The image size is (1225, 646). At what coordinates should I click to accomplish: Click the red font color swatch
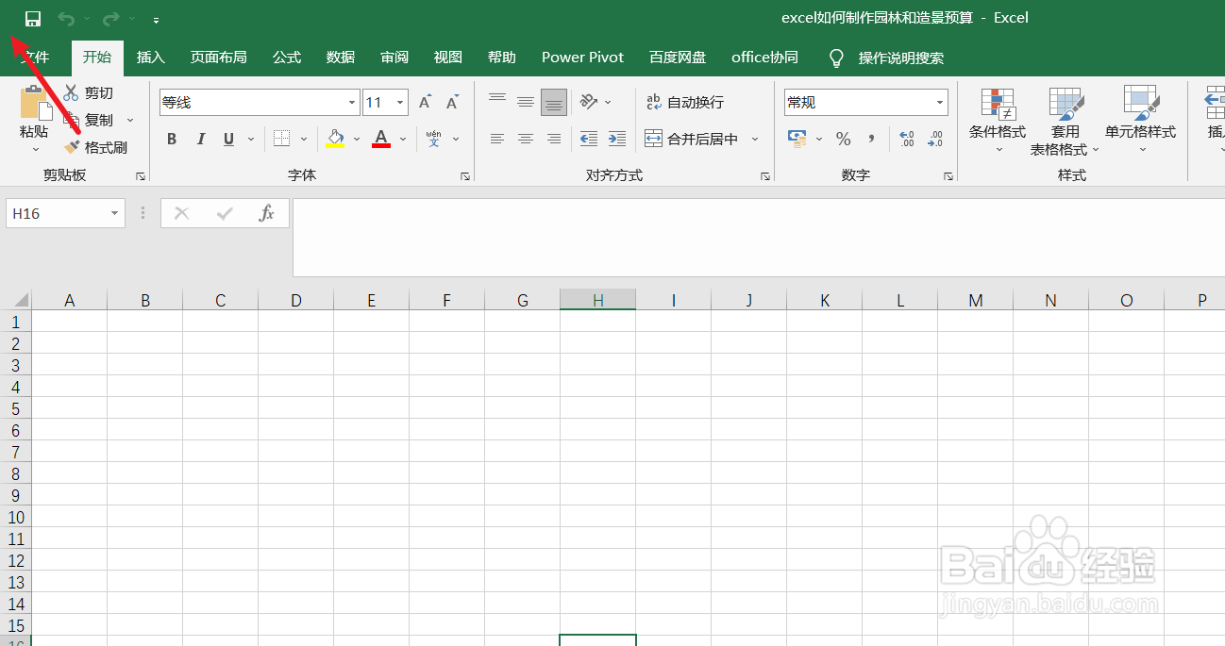click(380, 144)
